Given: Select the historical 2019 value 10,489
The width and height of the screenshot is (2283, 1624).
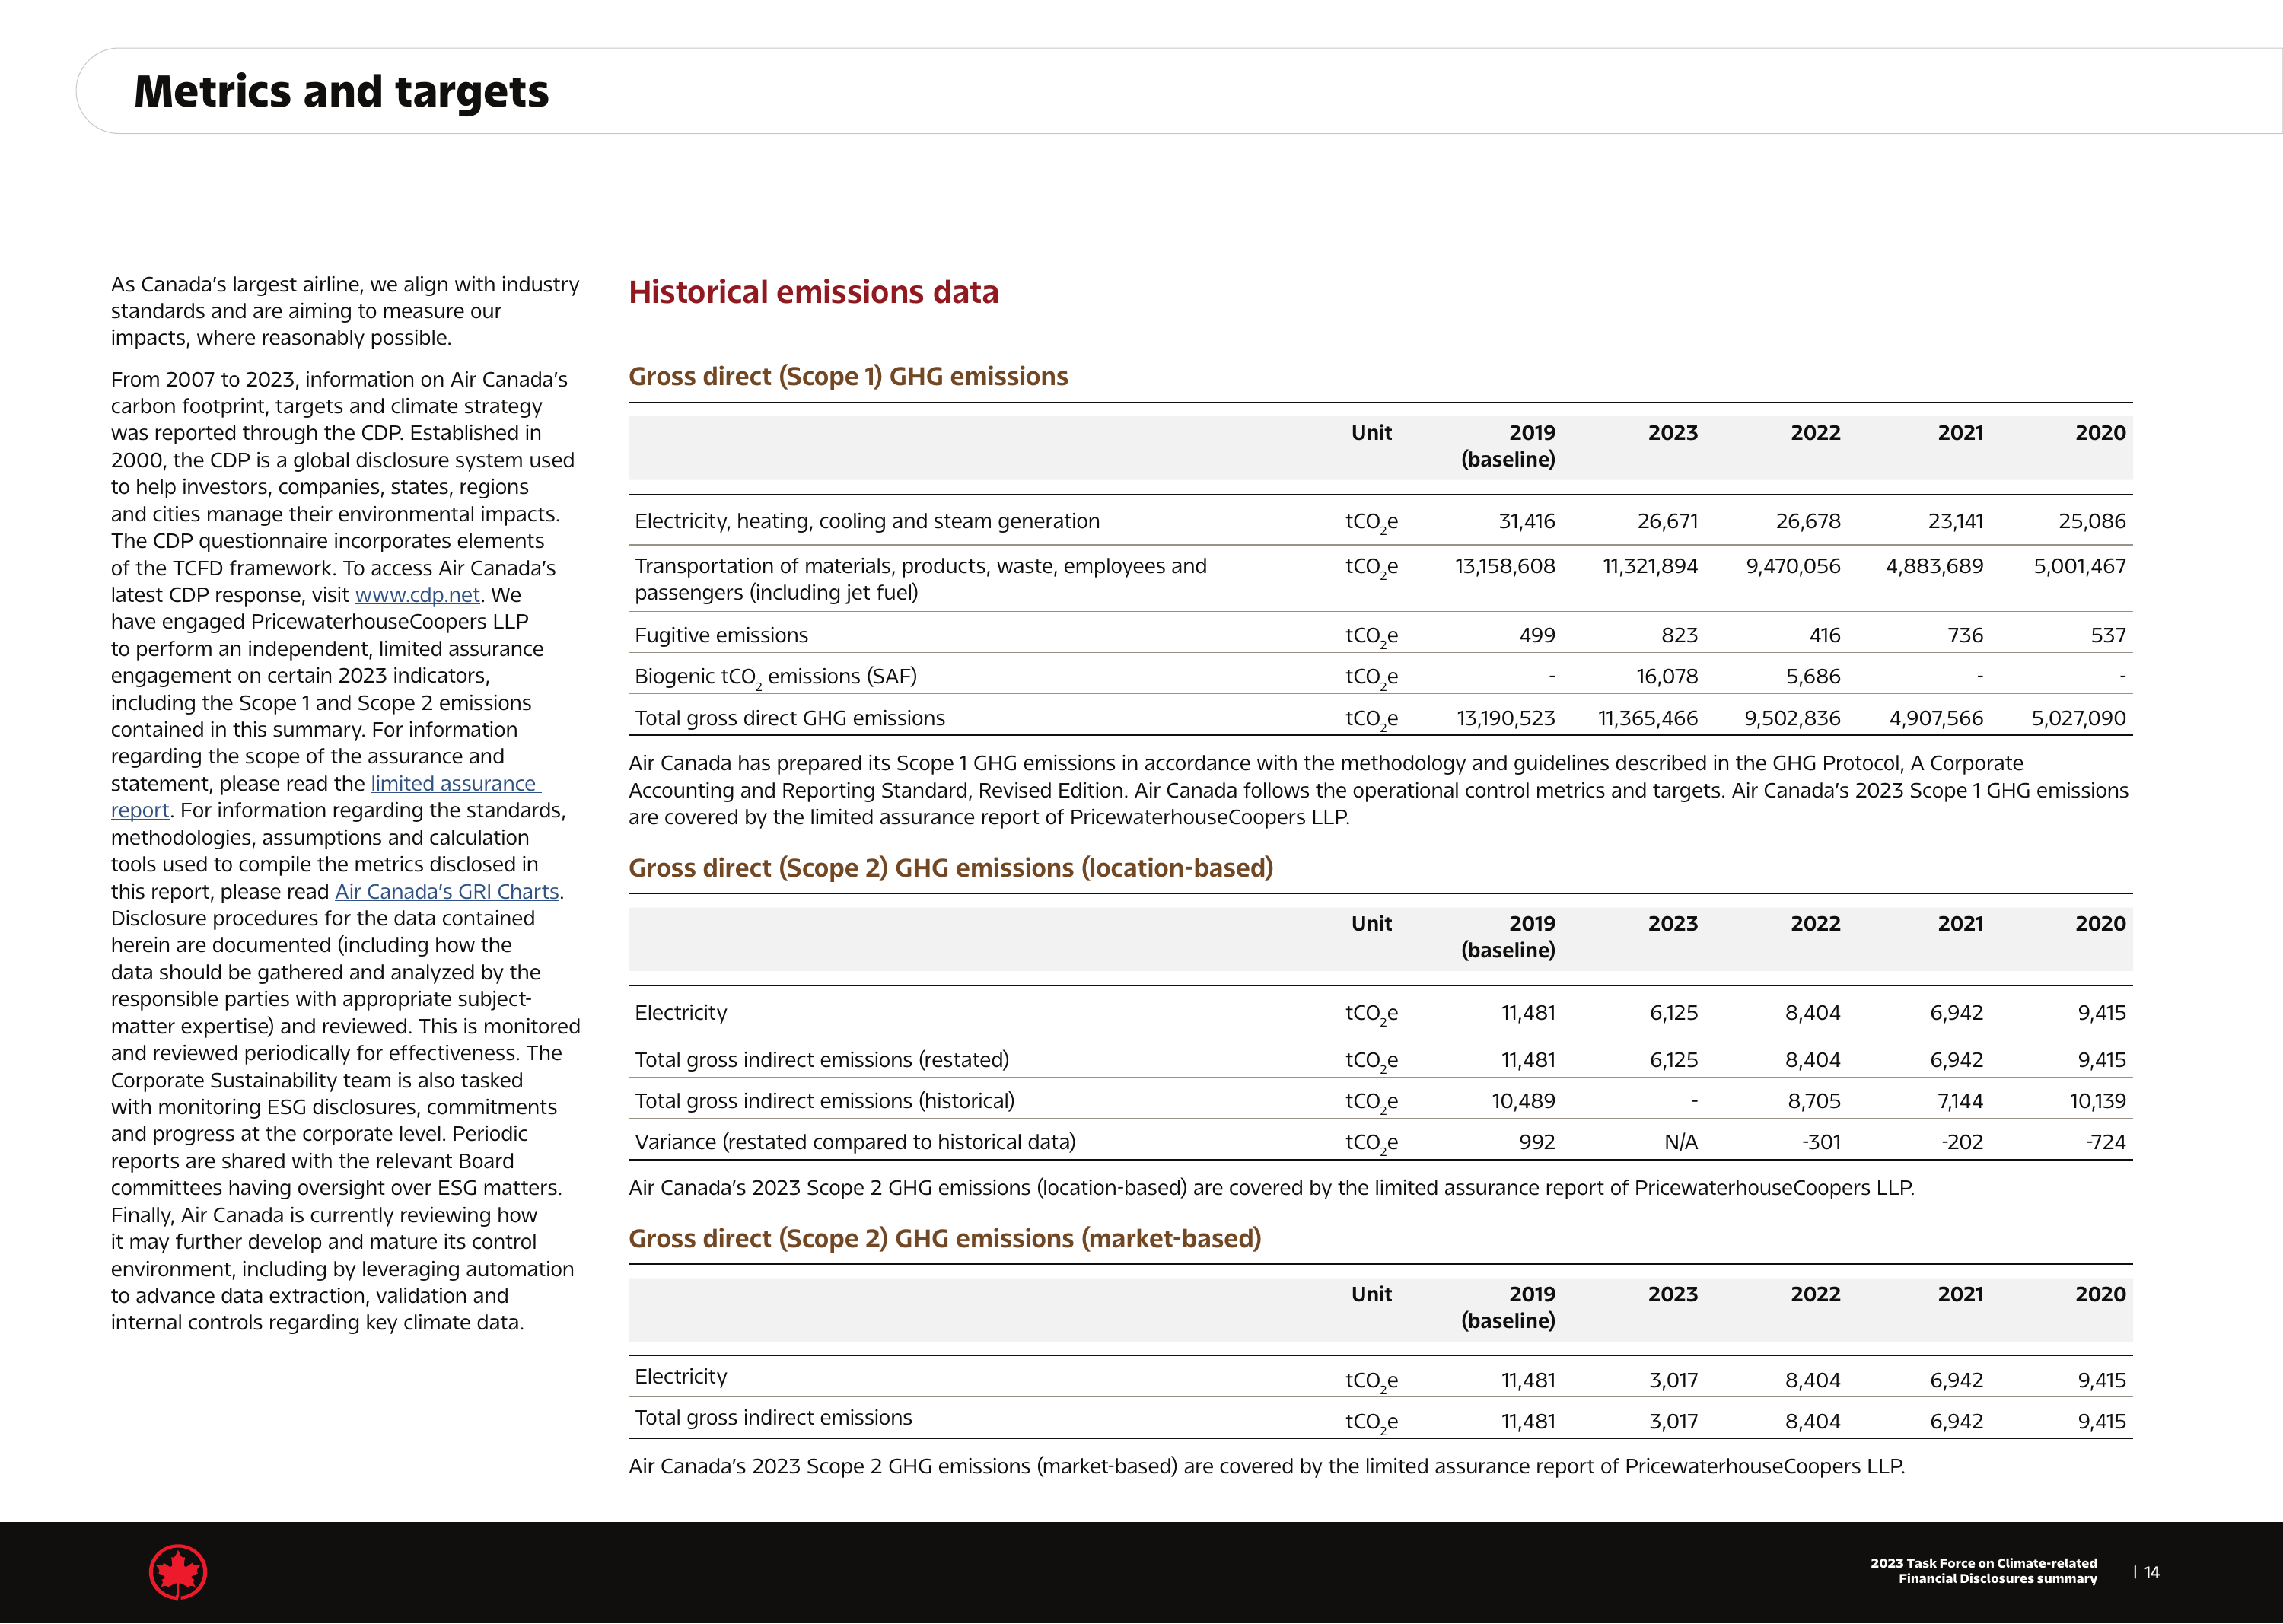Looking at the screenshot, I should point(1523,1101).
